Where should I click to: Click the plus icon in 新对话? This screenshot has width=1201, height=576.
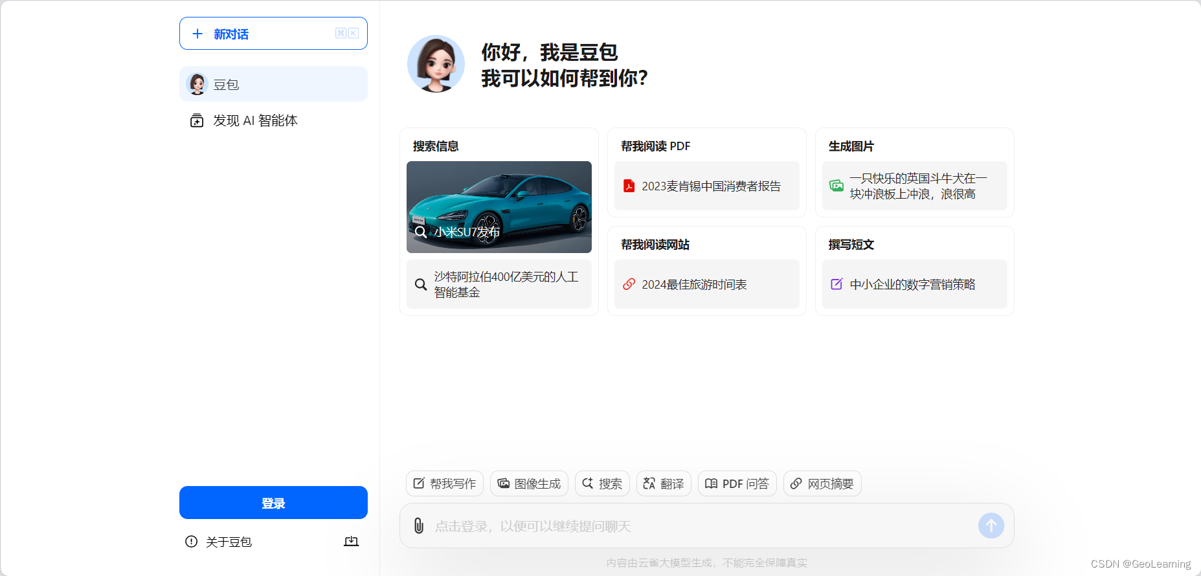pyautogui.click(x=197, y=34)
